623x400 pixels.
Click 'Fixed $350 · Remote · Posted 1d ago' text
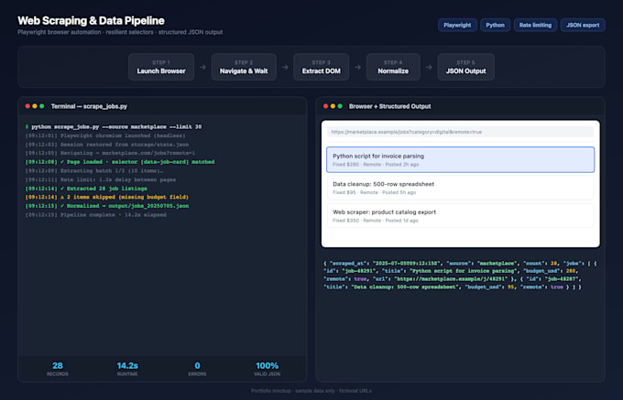[x=376, y=221]
